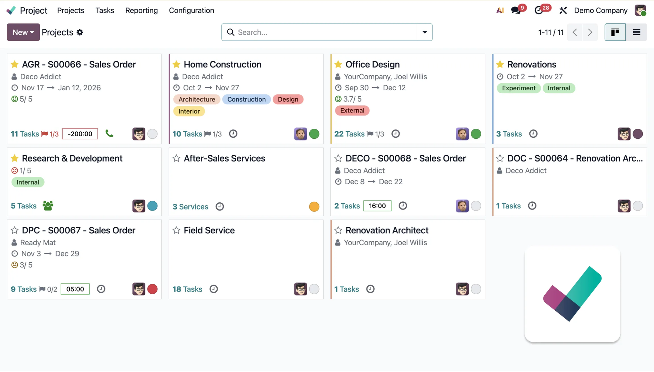The image size is (654, 372).
Task: Open the New button dropdown
Action: point(23,32)
